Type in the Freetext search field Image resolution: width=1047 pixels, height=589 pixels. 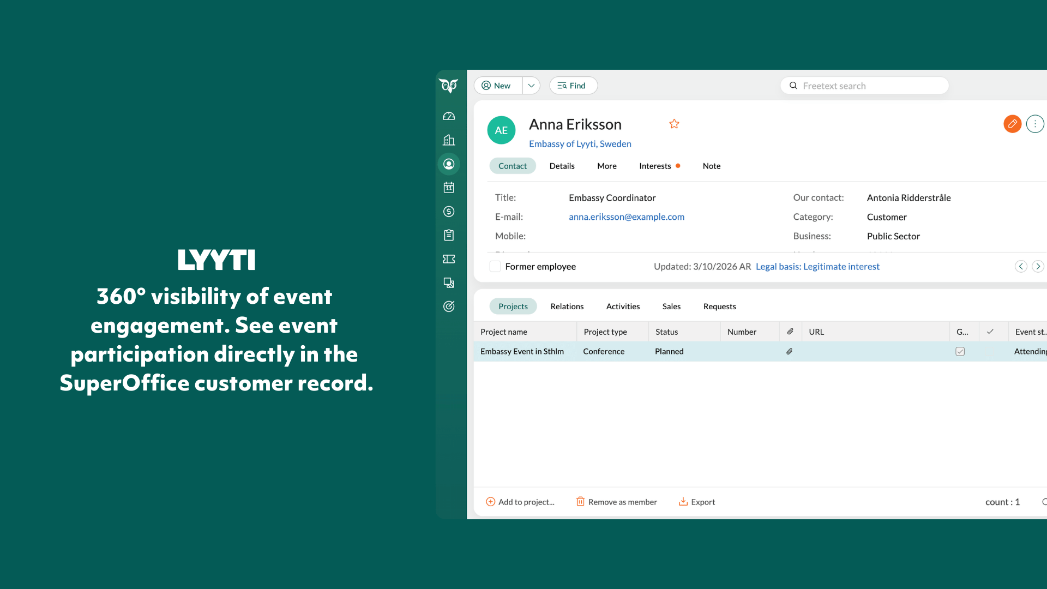coord(864,86)
